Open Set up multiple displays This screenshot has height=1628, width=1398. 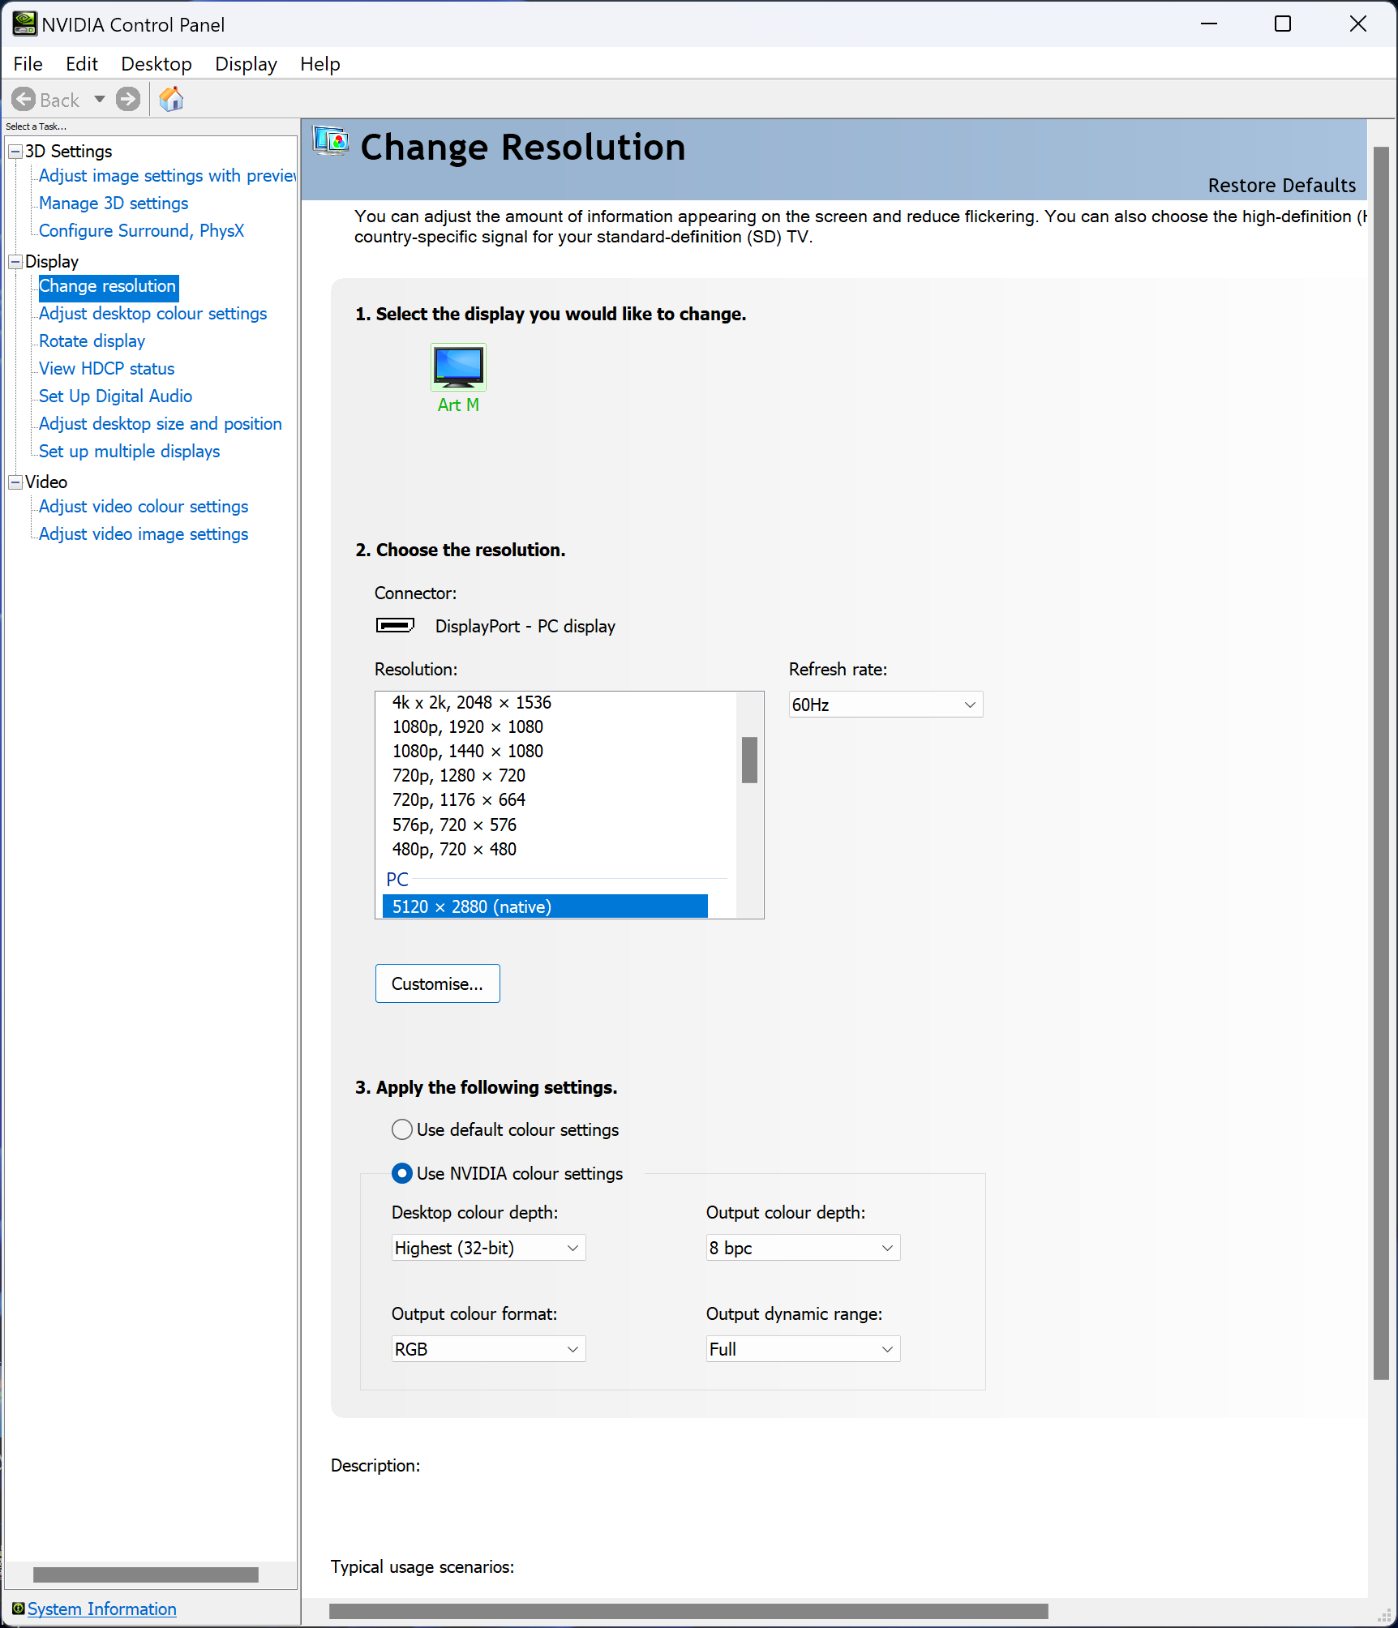click(x=129, y=452)
